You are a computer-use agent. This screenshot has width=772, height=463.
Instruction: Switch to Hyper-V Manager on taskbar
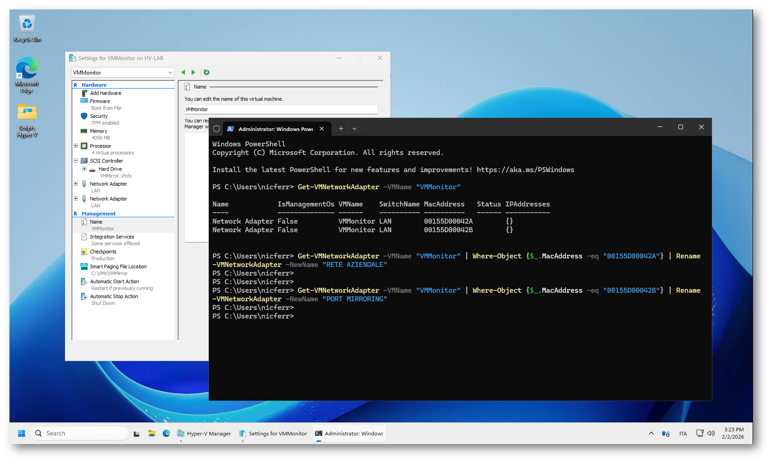[204, 433]
